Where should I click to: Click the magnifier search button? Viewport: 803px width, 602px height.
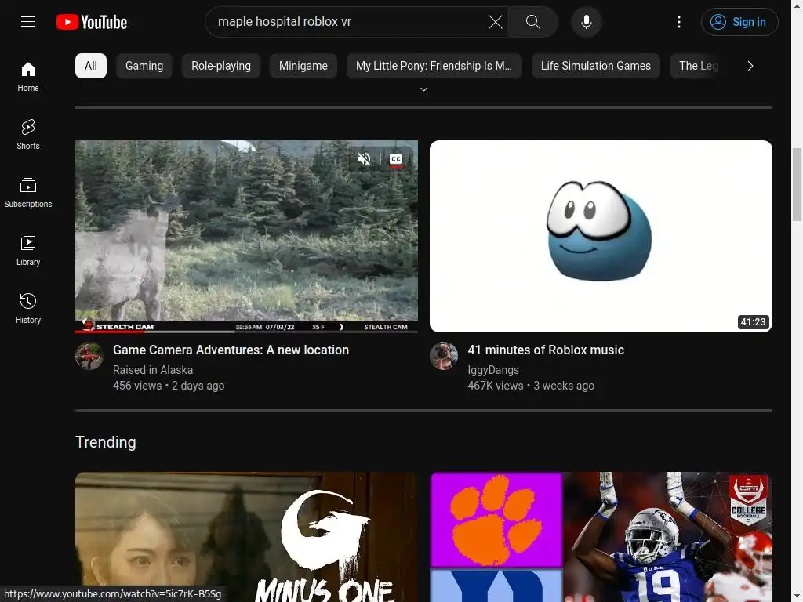click(533, 22)
